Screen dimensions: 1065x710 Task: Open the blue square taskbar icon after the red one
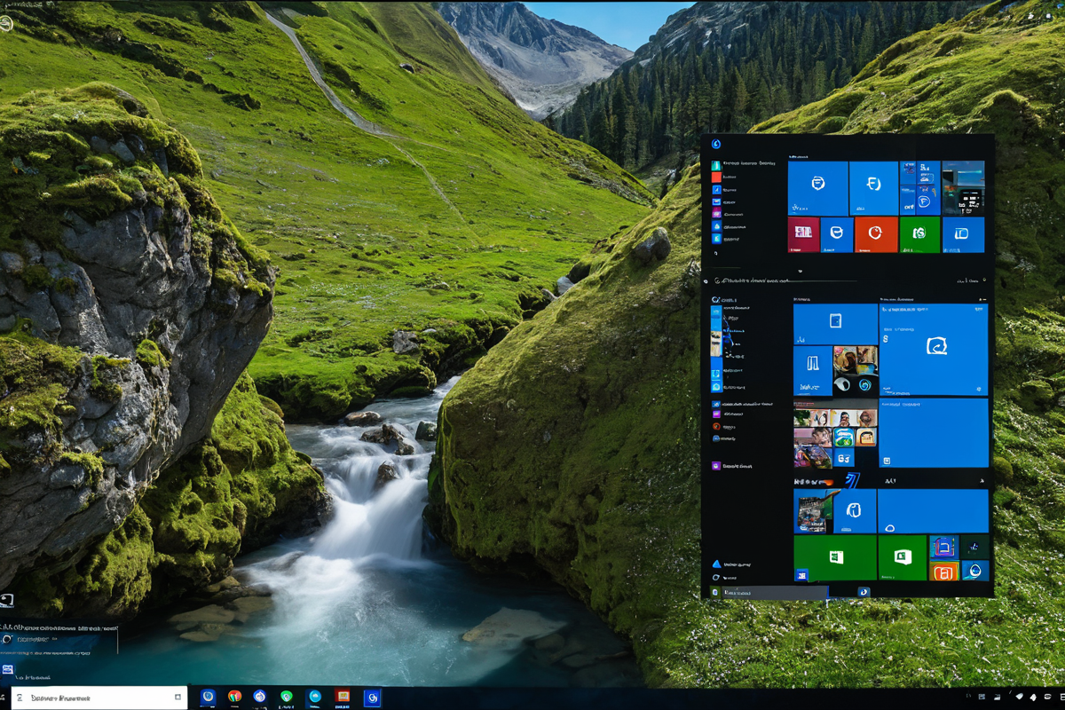(373, 698)
